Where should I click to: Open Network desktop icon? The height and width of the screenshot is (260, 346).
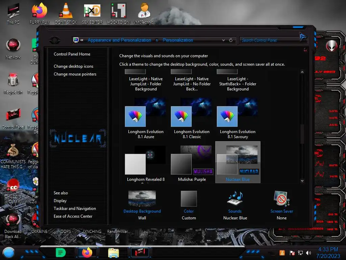tap(13, 49)
